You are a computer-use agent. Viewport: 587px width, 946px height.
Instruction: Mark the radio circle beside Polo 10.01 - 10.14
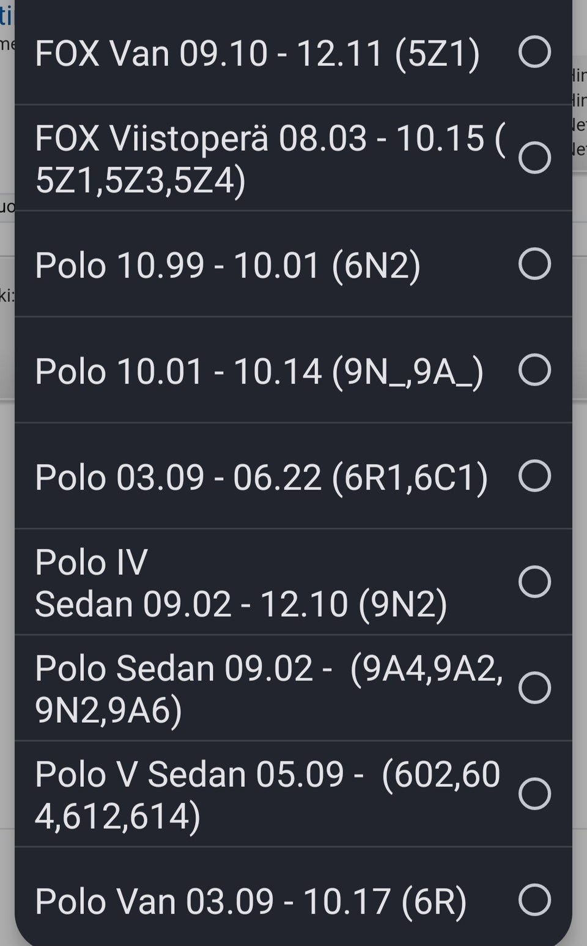point(534,369)
